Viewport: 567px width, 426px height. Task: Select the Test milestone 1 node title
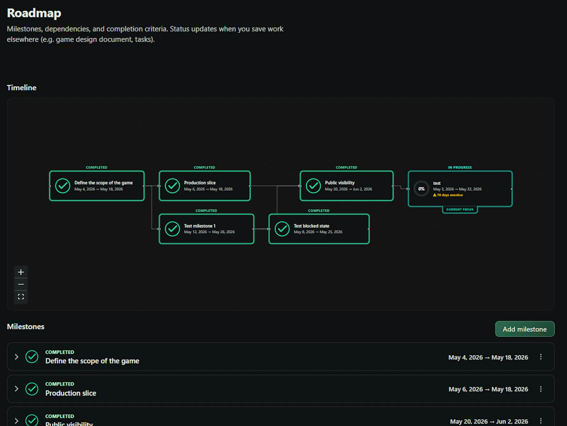tap(200, 226)
